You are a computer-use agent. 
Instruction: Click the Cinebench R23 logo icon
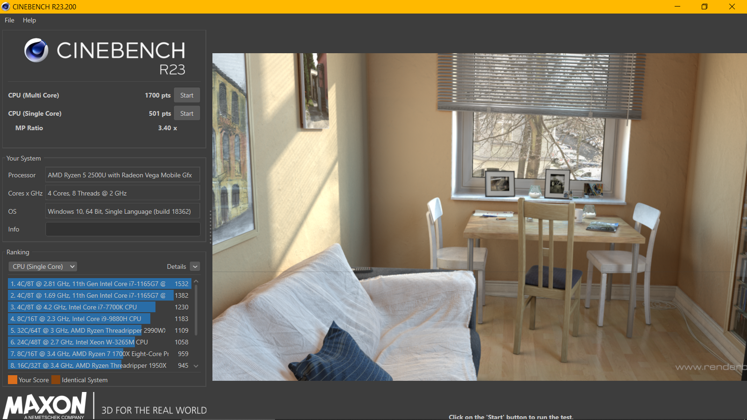coord(36,50)
